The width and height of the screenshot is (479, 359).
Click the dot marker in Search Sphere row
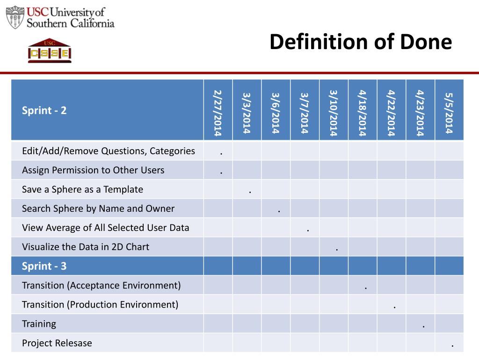click(x=279, y=212)
